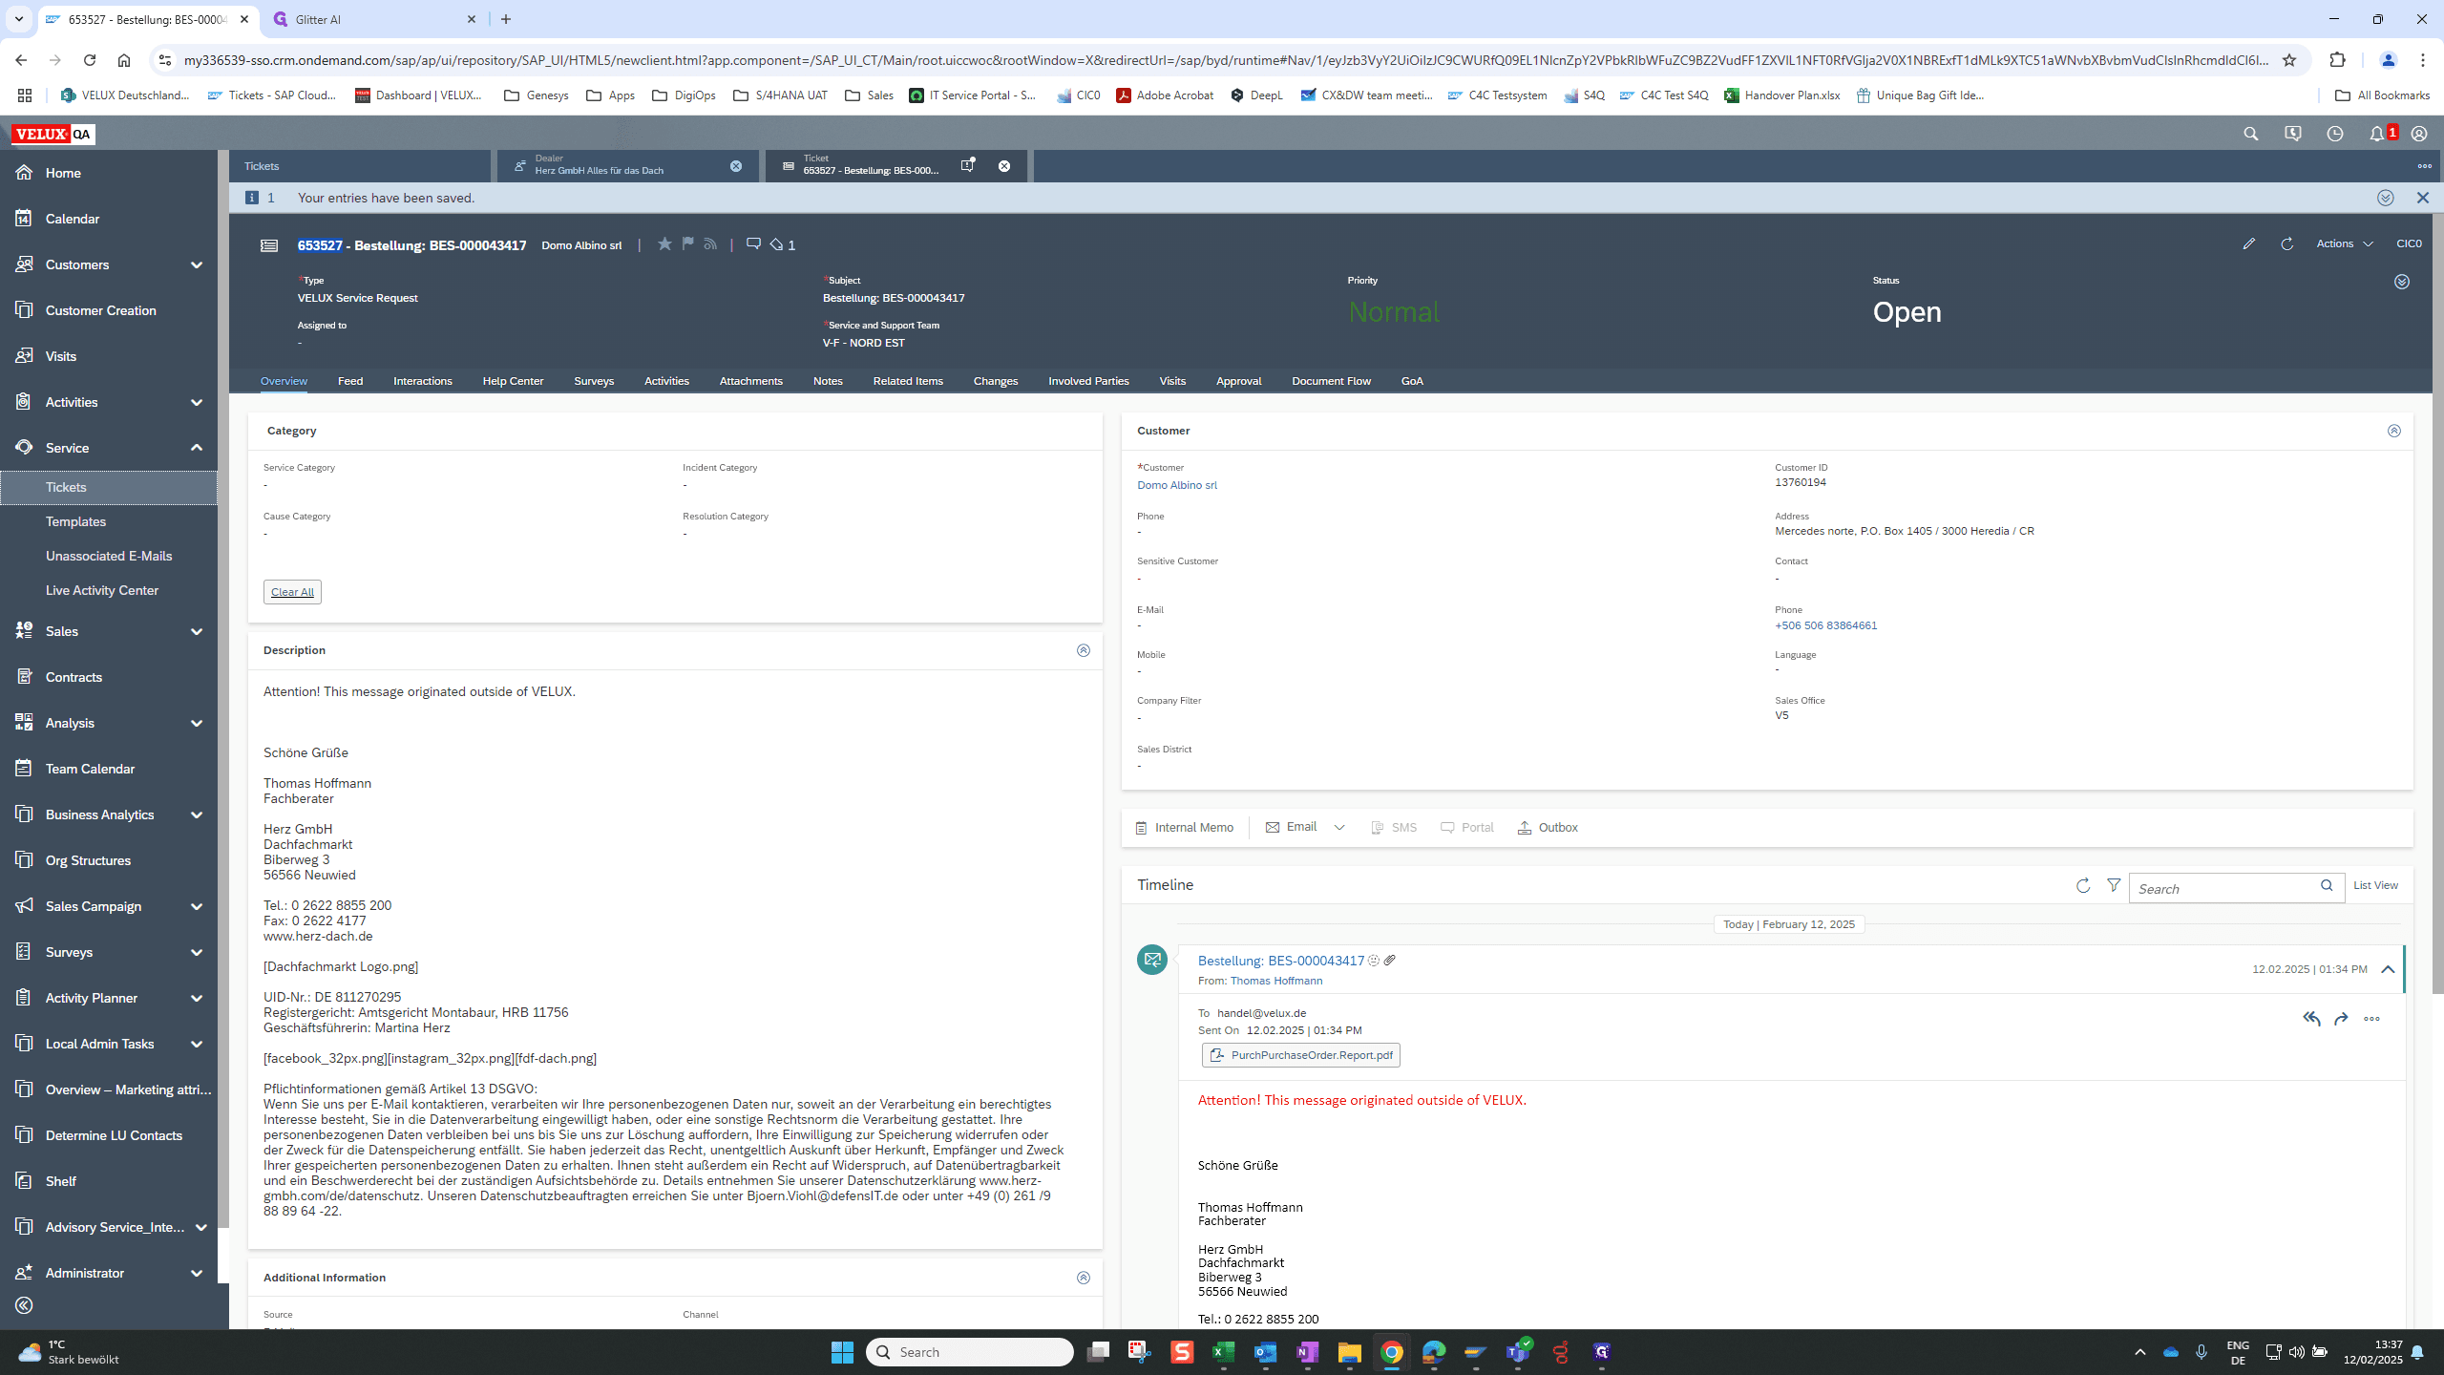Screen dimensions: 2444x1375
Task: Open global search magnifier in VELUX header
Action: pos(2250,134)
